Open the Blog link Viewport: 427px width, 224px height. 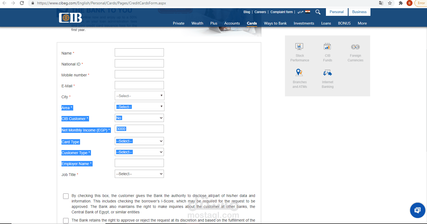click(x=247, y=12)
